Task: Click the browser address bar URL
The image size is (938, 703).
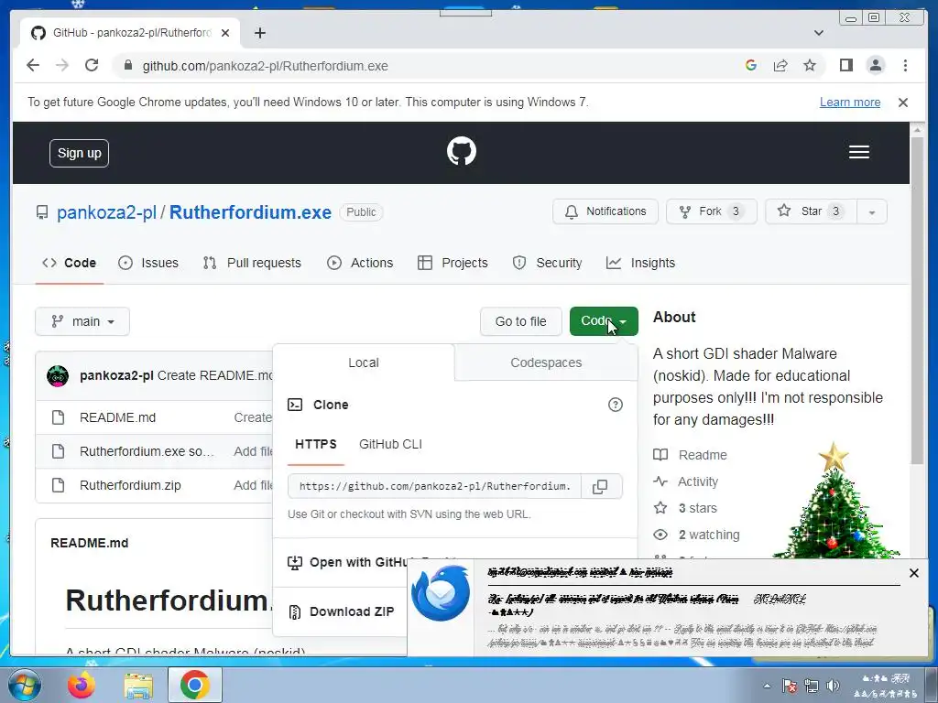Action: 265,66
